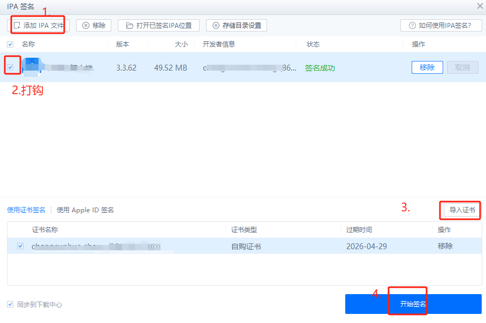
Task: Toggle the select-all checkbox beside 名称
Action: point(10,44)
